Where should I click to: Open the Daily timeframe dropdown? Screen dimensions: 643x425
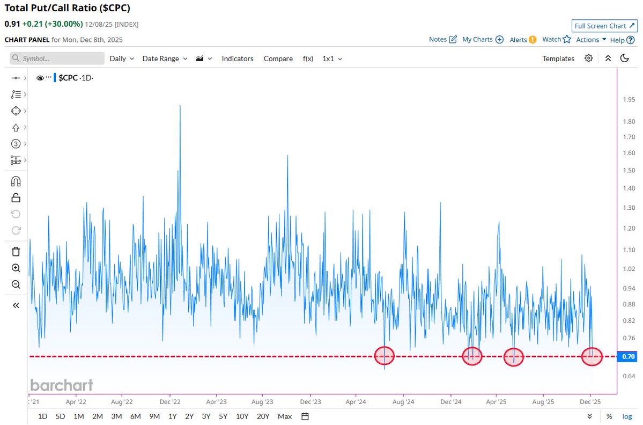(x=121, y=58)
